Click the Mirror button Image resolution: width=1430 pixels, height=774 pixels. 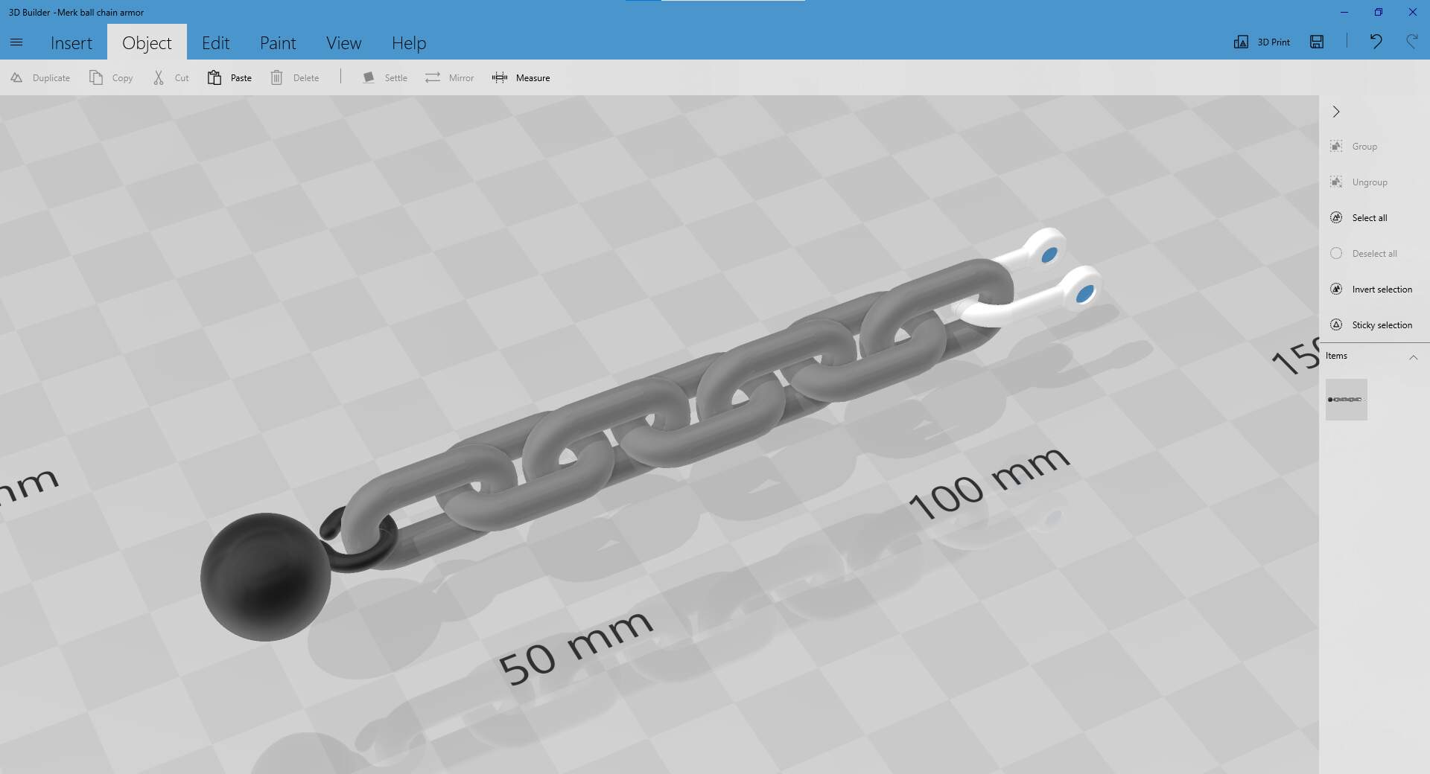click(x=449, y=77)
